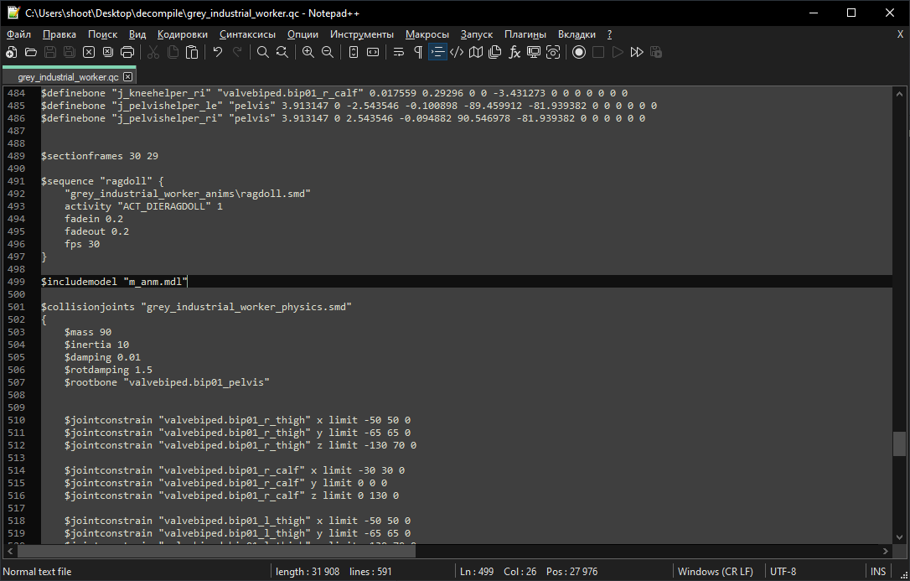Click the Copy toolbar icon
Screen dimensions: 910x581
click(173, 52)
